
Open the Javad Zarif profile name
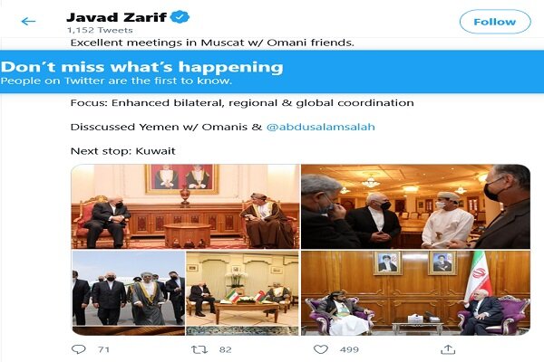(116, 17)
